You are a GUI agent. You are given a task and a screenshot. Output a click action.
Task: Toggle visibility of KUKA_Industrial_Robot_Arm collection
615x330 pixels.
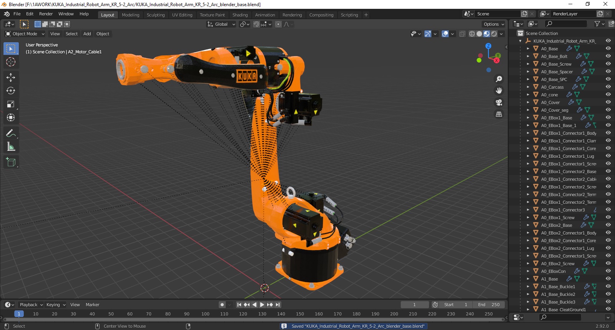[x=608, y=41]
